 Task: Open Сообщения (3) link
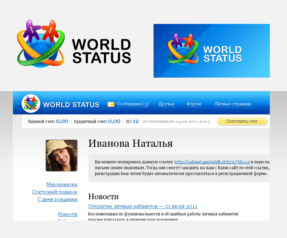[133, 104]
